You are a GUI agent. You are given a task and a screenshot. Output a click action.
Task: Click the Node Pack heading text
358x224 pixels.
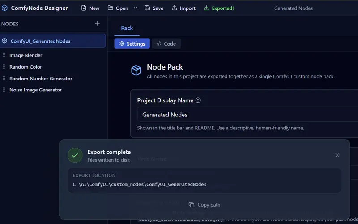(165, 67)
